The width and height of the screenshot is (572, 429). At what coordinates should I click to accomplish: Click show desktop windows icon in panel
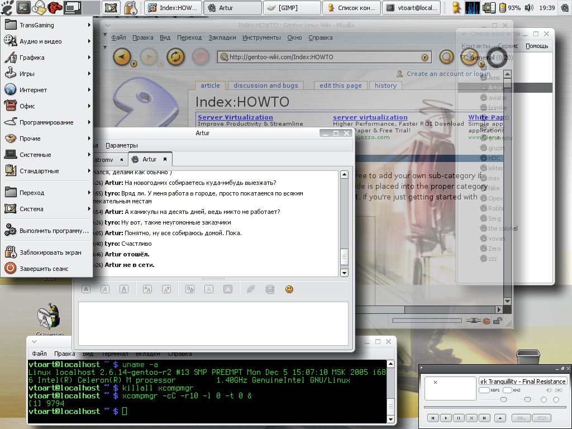coord(72,7)
